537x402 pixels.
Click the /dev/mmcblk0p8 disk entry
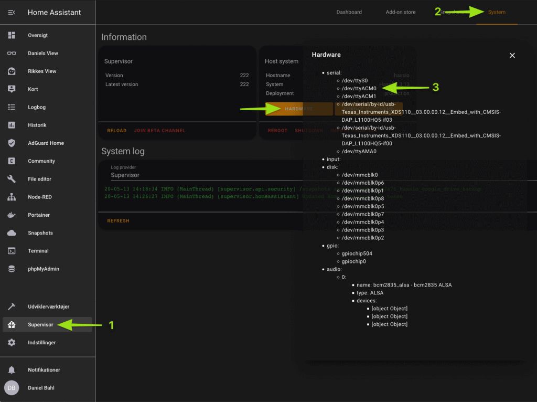[363, 199]
